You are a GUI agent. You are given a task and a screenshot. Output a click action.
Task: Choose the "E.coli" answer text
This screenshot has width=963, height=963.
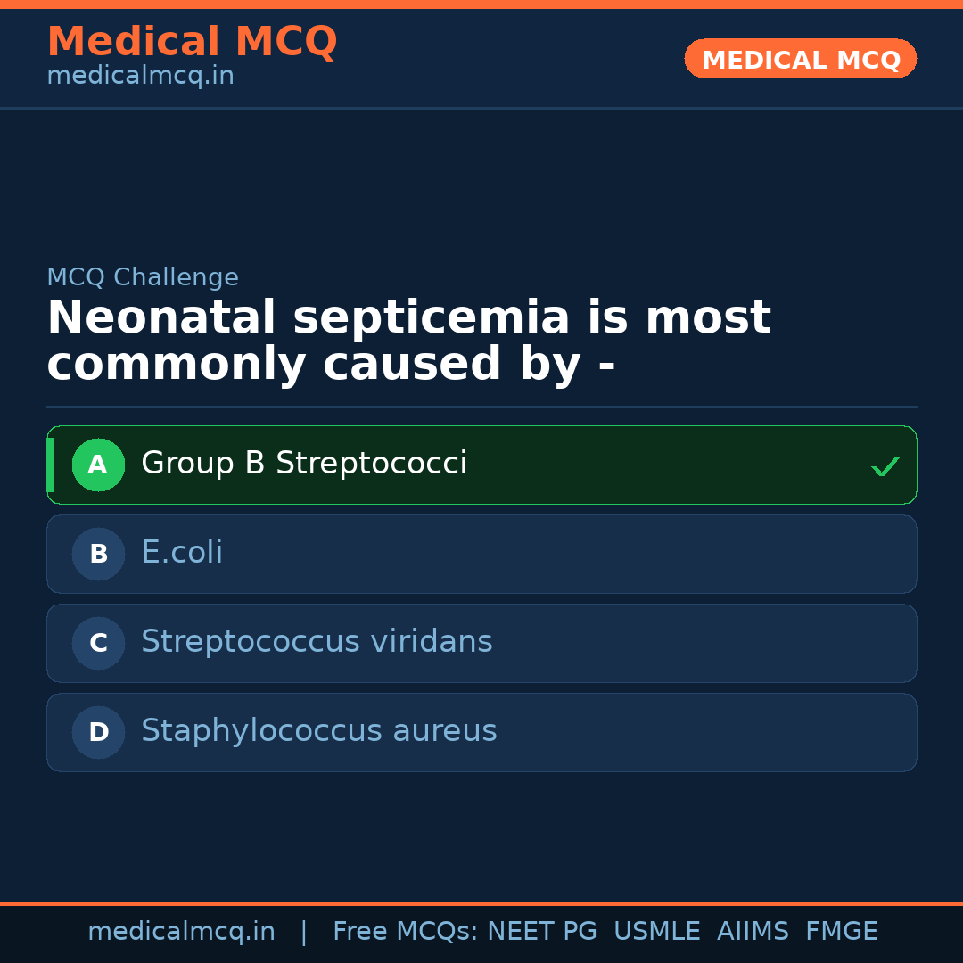coord(182,553)
